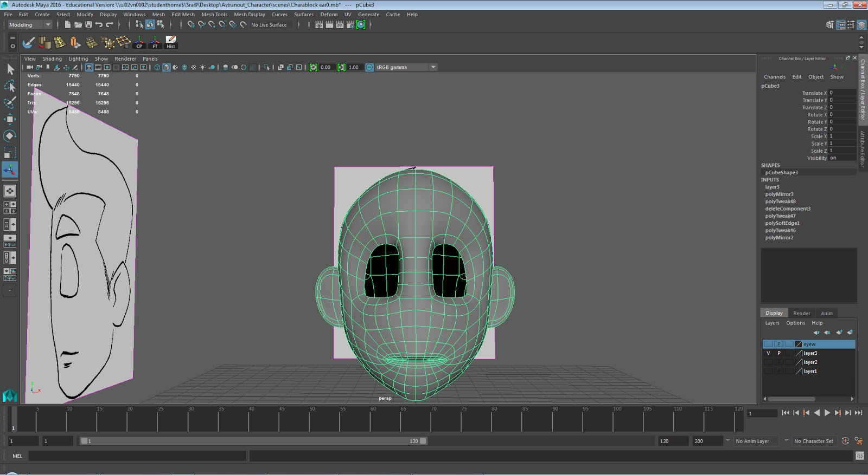This screenshot has width=868, height=475.
Task: Click the eyew layer color swatch
Action: (798, 344)
